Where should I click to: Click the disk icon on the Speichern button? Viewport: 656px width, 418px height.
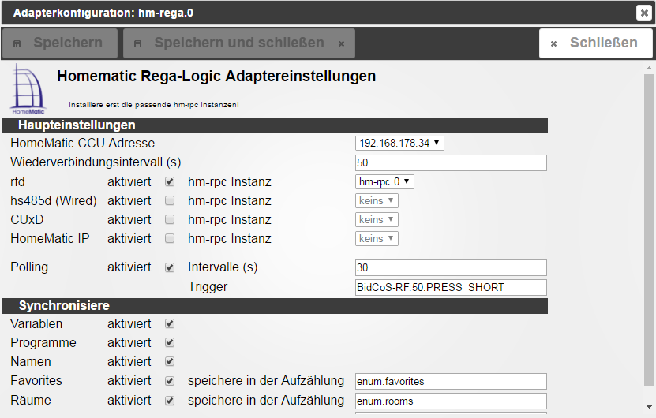18,43
